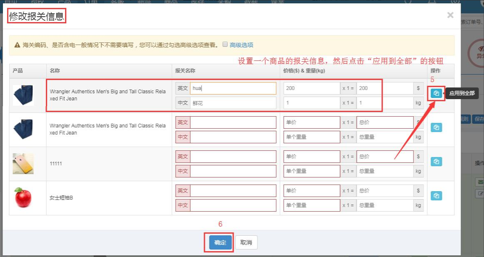Select the red apple product thumbnail
Viewport: 484px width, 257px height.
tap(23, 197)
